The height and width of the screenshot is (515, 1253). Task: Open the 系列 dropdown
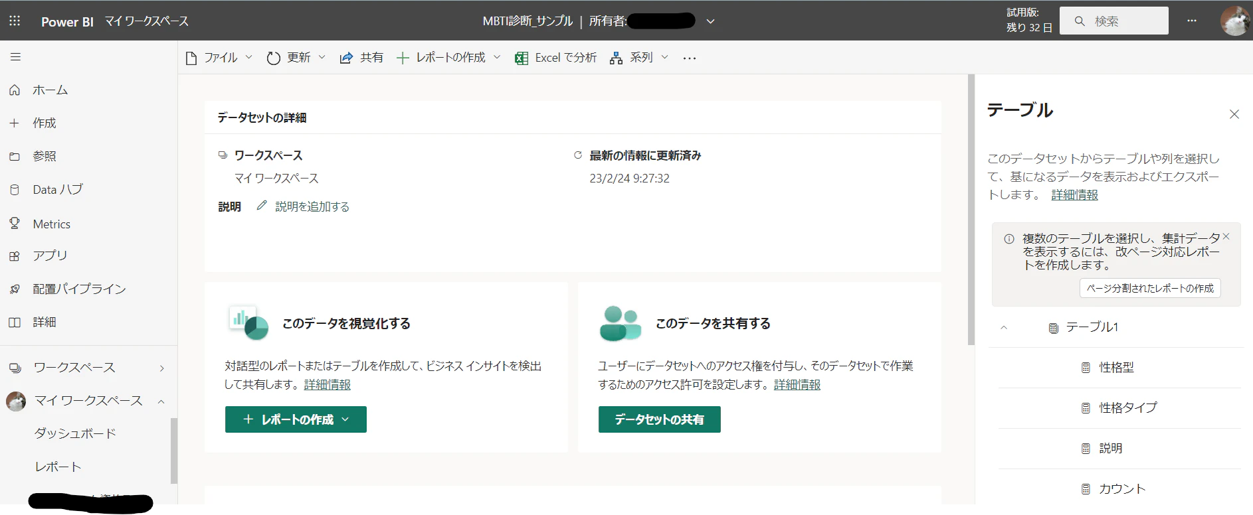point(639,58)
